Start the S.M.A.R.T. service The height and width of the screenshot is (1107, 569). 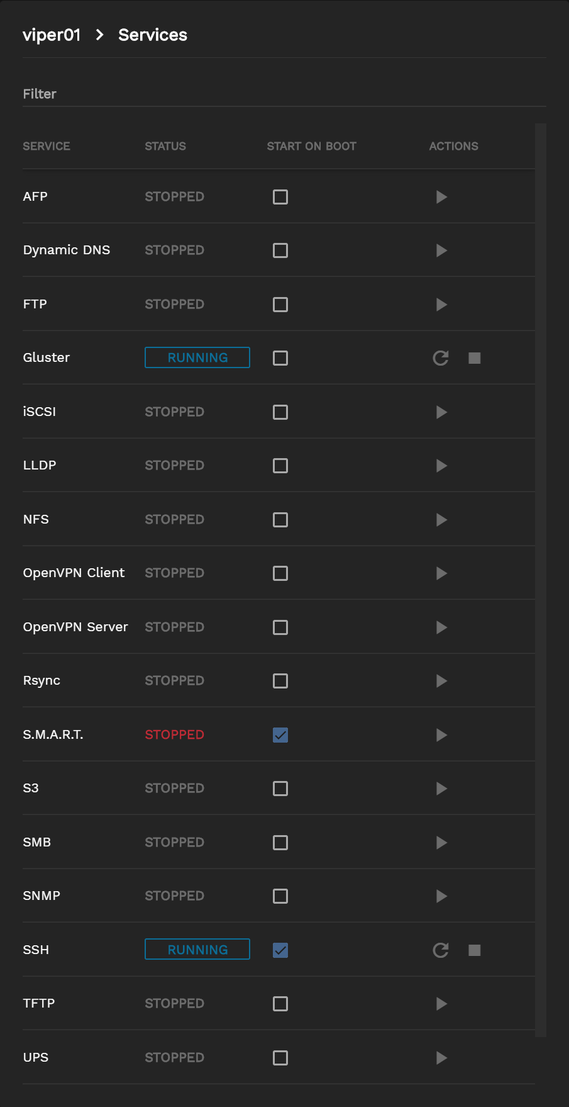click(441, 735)
